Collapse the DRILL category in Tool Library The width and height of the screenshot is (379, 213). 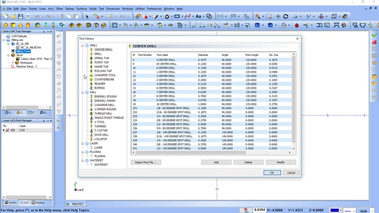click(x=83, y=46)
